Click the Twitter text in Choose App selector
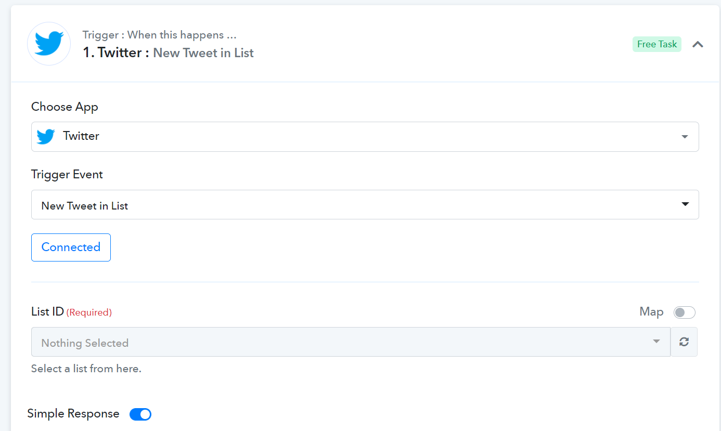The width and height of the screenshot is (721, 431). pos(81,136)
